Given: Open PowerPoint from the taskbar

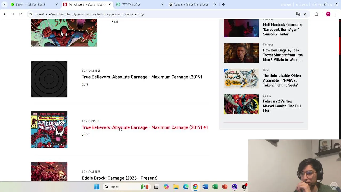Looking at the screenshot, I should pos(225,187).
